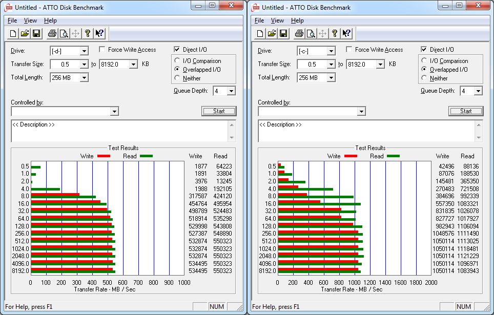Click About question mark icon in left window
Viewport: 494px width, 315px height.
pyautogui.click(x=88, y=33)
